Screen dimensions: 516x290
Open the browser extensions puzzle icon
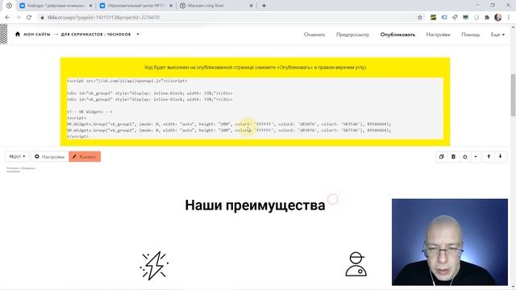[487, 18]
